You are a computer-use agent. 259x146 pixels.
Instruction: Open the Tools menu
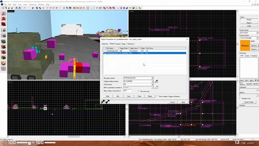25,4
